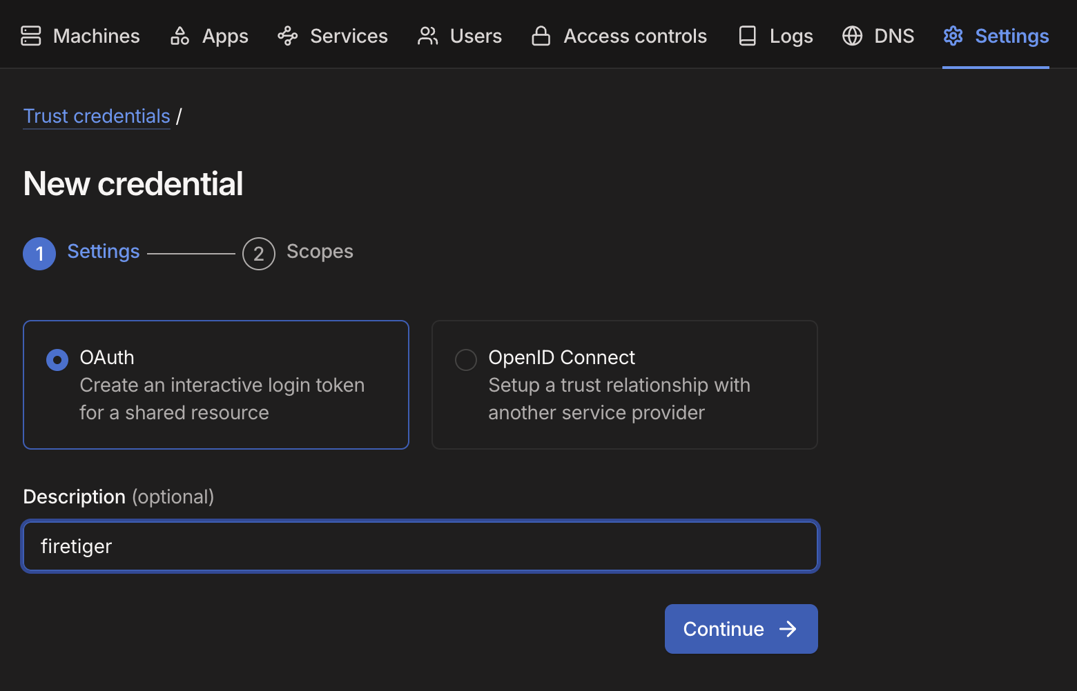Click the Access controls lock icon

(x=541, y=36)
